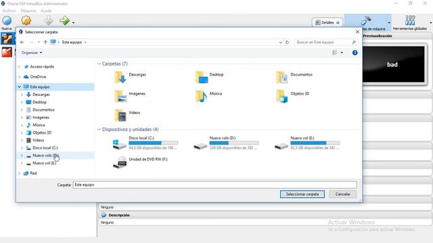Collapse the Carpetas (7) group
Viewport: 433px width, 243px height.
99,63
